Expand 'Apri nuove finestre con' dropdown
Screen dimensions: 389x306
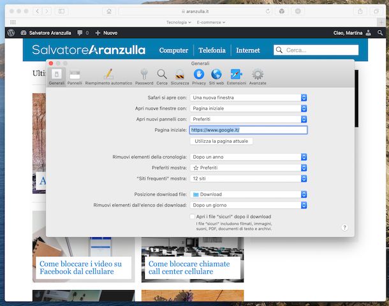coord(249,108)
